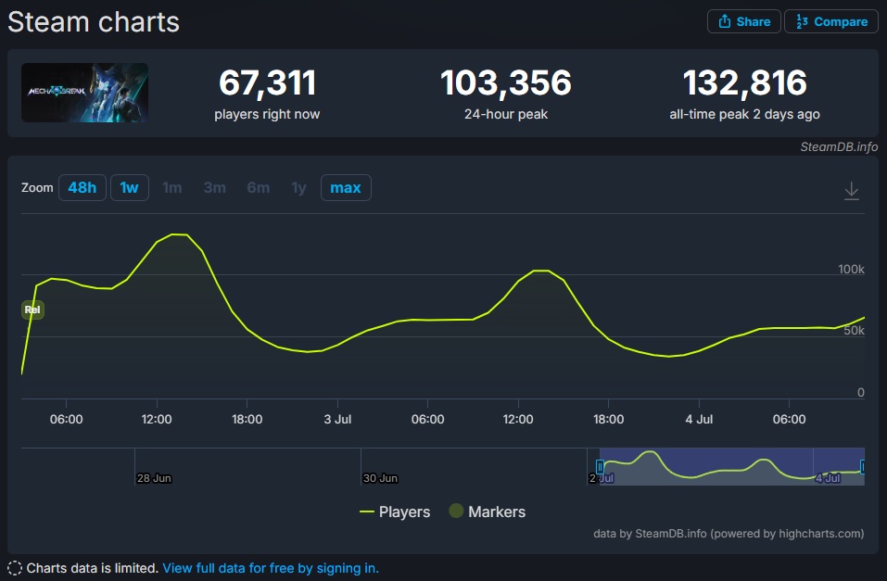Switch zoom to 1y
This screenshot has height=581, width=887.
[298, 188]
